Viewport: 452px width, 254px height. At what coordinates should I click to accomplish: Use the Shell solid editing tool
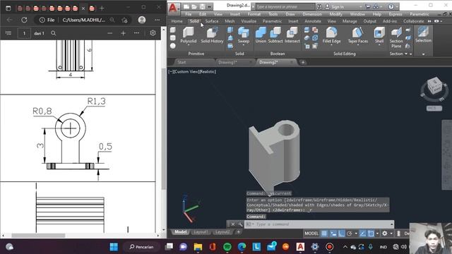tap(379, 35)
